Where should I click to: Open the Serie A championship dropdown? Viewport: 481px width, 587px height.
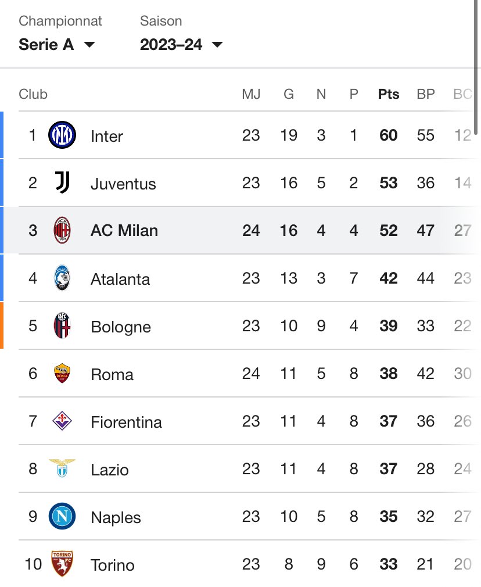[x=57, y=45]
